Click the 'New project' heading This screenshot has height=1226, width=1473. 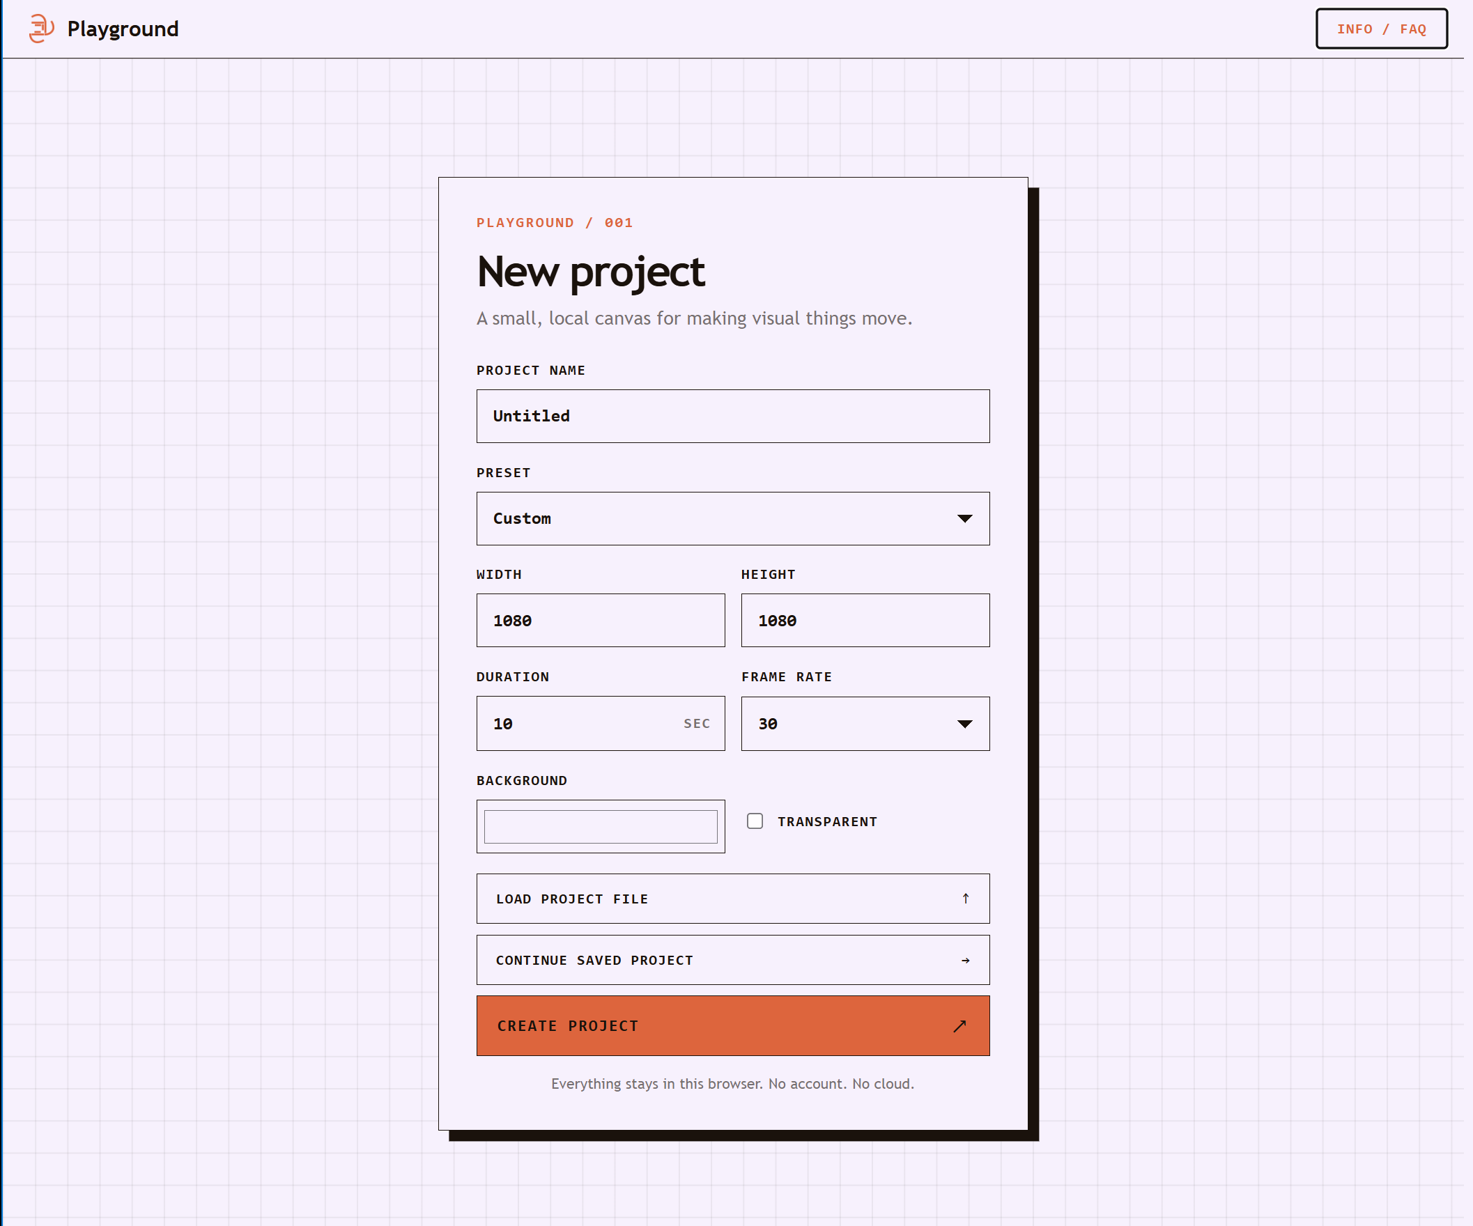point(591,272)
